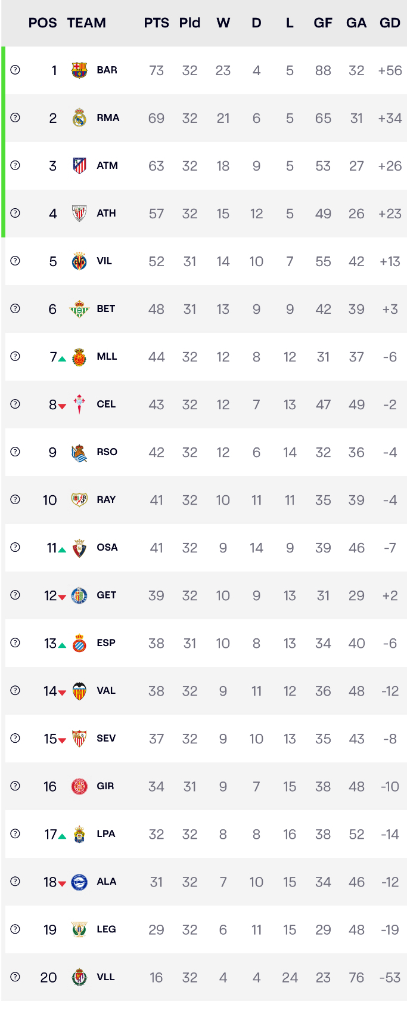407x1010 pixels.
Task: Click the Valencia crest icon
Action: point(79,691)
